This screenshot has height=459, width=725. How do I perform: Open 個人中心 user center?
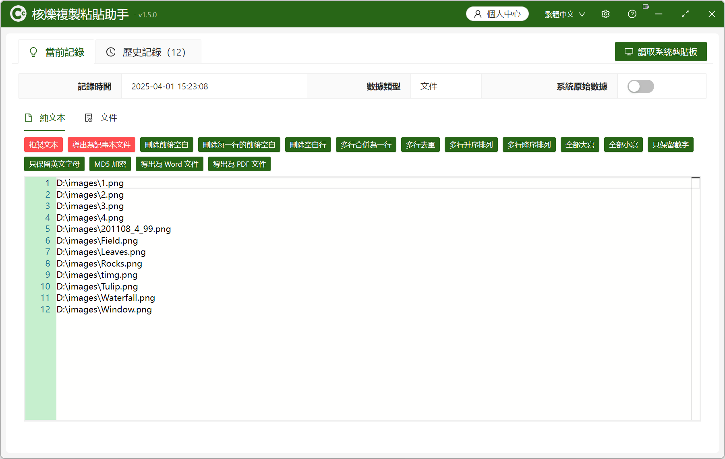497,14
